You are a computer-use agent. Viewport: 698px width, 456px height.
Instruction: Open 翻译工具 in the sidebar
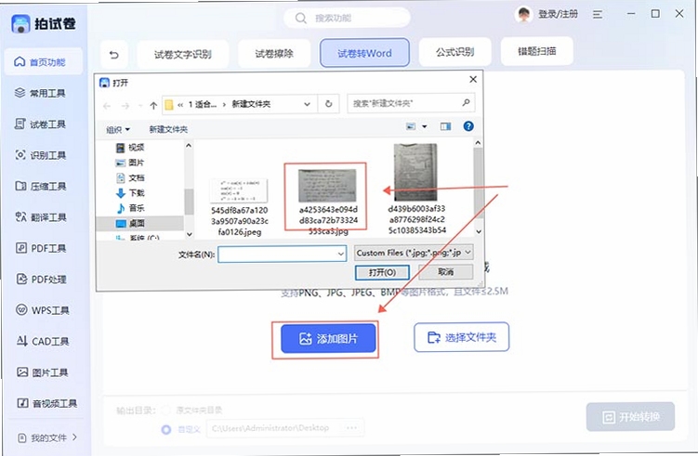[43, 217]
